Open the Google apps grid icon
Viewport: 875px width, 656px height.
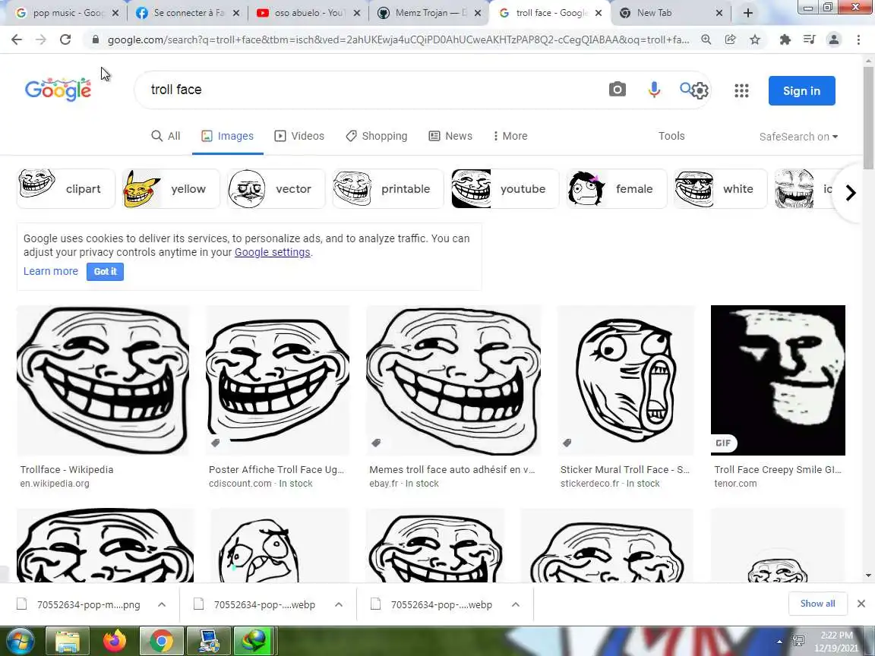tap(741, 90)
